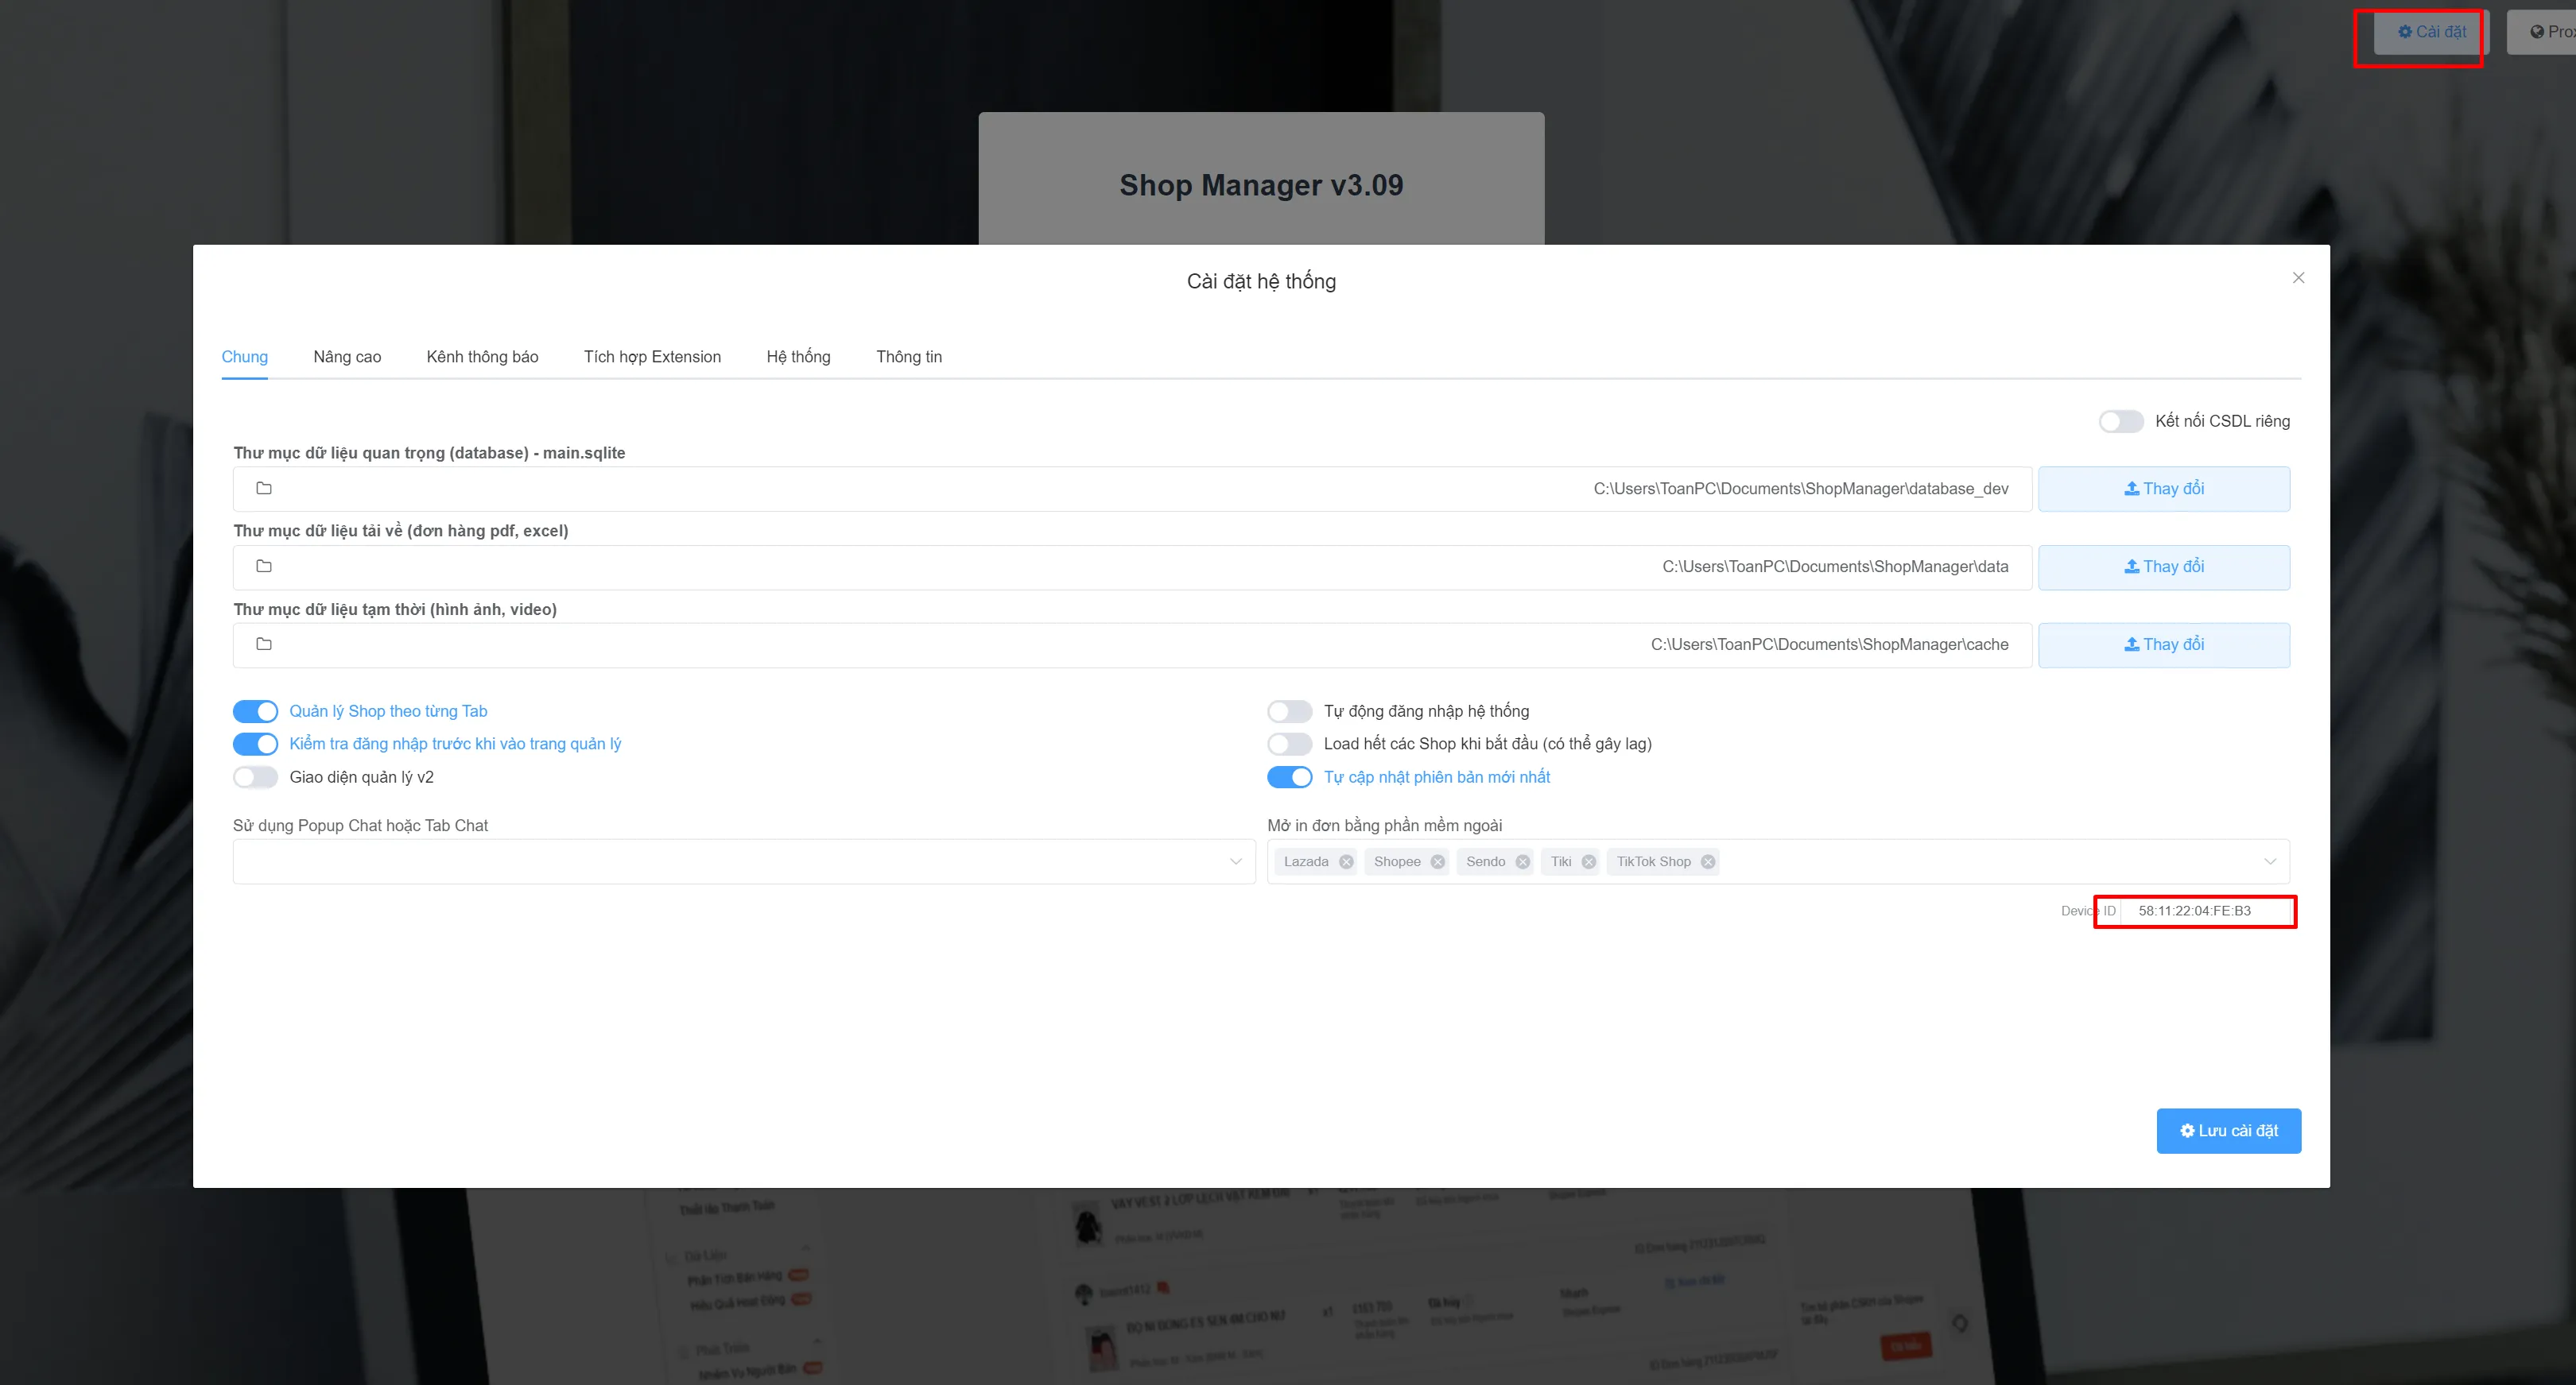This screenshot has height=1385, width=2576.
Task: Click the Device ID field
Action: click(x=2205, y=911)
